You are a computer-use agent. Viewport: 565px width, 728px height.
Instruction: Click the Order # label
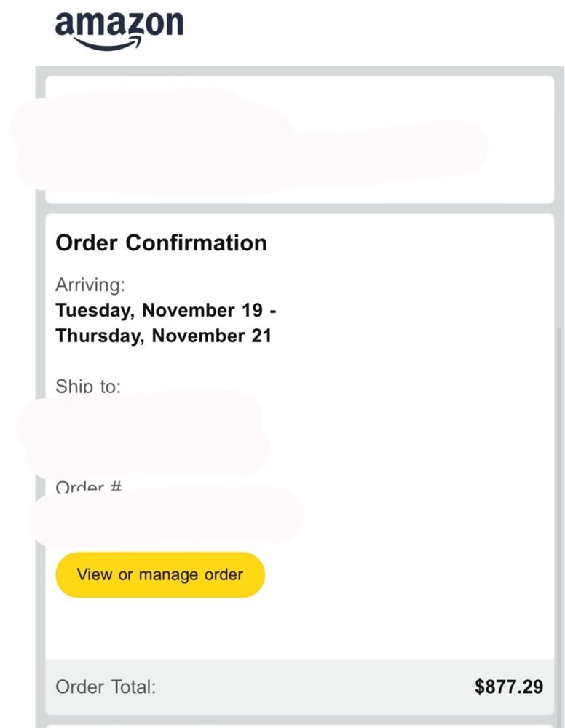pyautogui.click(x=88, y=488)
